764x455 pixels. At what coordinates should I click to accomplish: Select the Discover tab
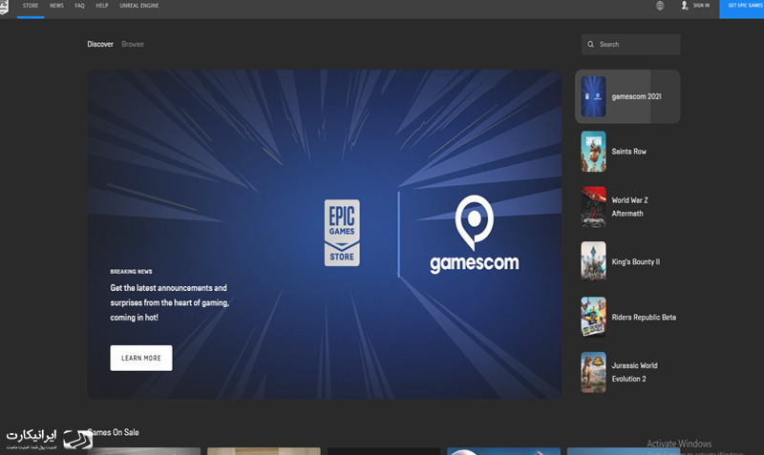click(x=100, y=44)
